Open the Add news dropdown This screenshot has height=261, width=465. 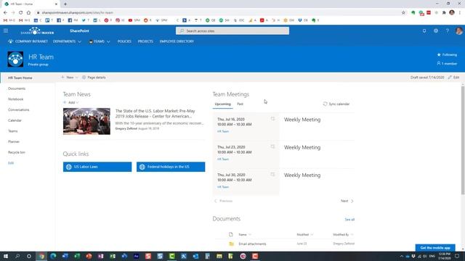click(x=71, y=102)
